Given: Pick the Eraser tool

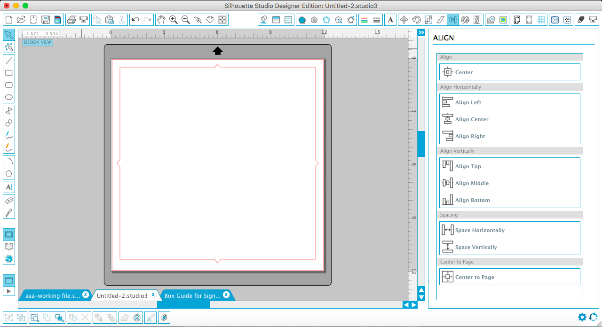Looking at the screenshot, I should 8,200.
